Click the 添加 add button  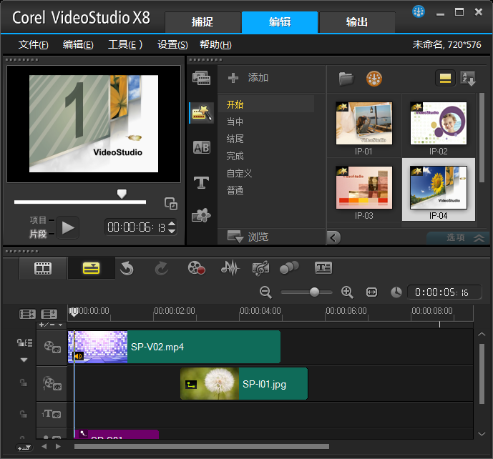tap(248, 78)
